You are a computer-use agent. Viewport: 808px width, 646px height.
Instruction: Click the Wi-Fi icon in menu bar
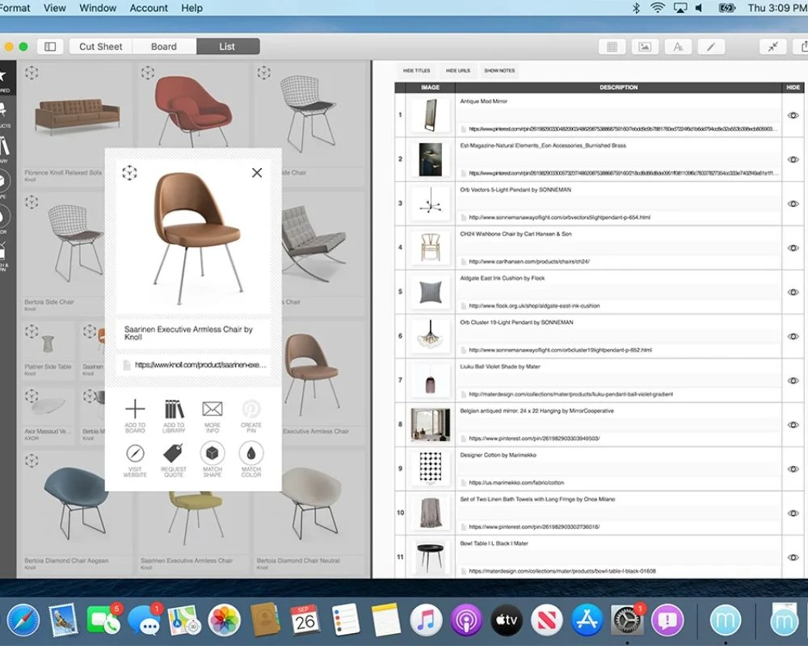(x=658, y=8)
